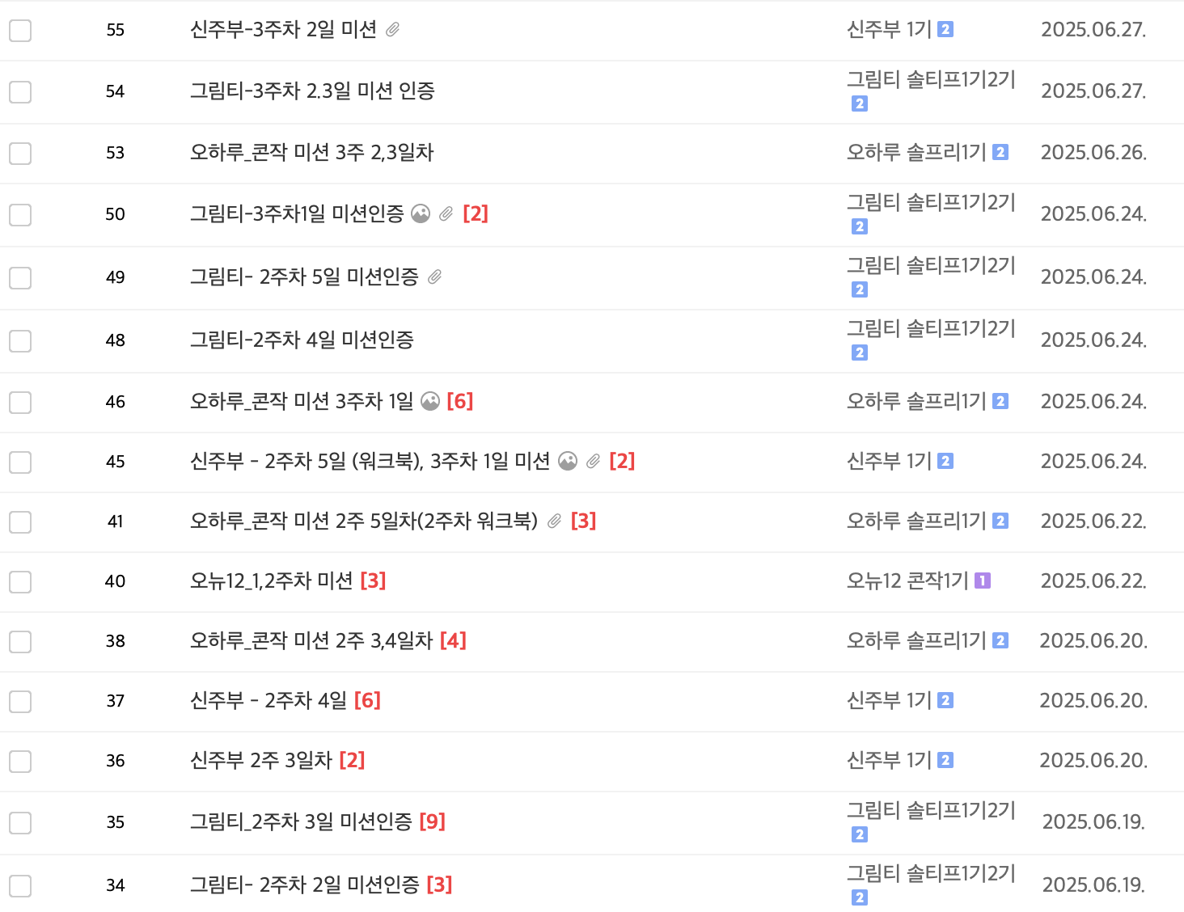The width and height of the screenshot is (1184, 912).
Task: Click the attachment clip on post 41
Action: click(x=554, y=521)
